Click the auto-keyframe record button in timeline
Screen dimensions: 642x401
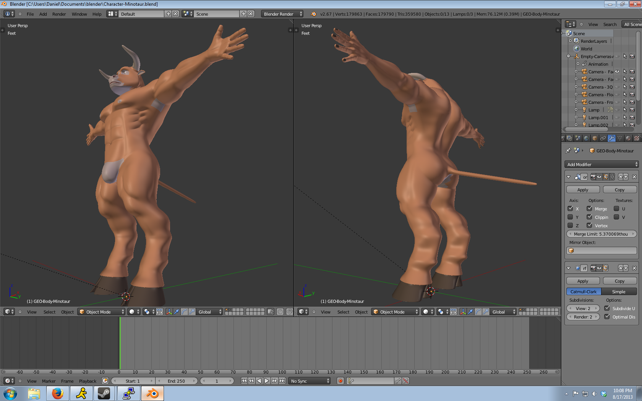coord(340,381)
